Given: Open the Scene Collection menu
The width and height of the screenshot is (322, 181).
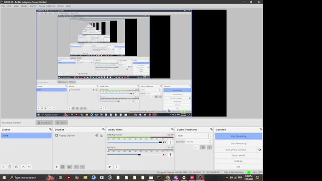Looking at the screenshot, I should point(47,6).
